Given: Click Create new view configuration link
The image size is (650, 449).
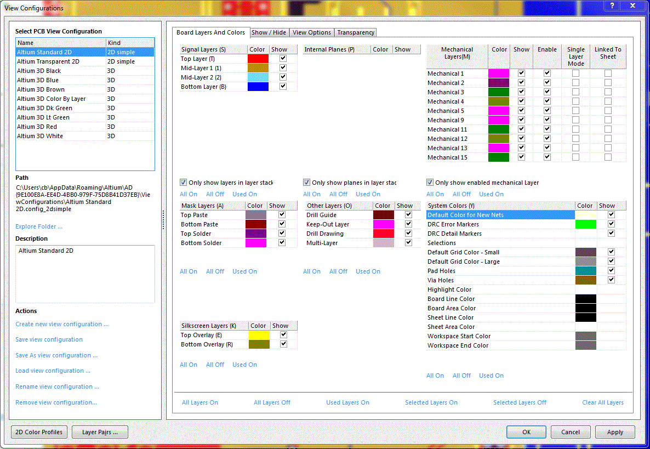Looking at the screenshot, I should click(62, 324).
